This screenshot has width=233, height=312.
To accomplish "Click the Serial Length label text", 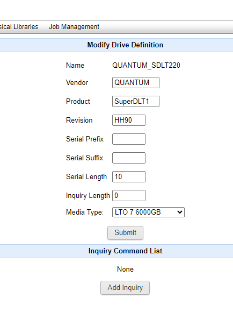I will click(x=86, y=176).
